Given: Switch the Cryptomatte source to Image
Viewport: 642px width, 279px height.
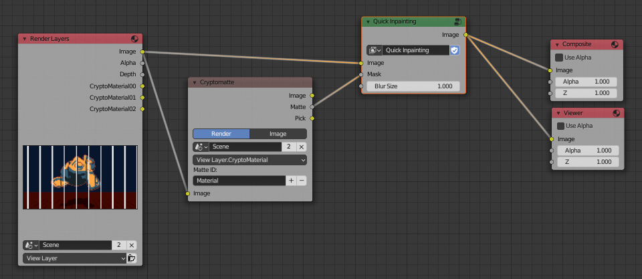Looking at the screenshot, I should 278,134.
